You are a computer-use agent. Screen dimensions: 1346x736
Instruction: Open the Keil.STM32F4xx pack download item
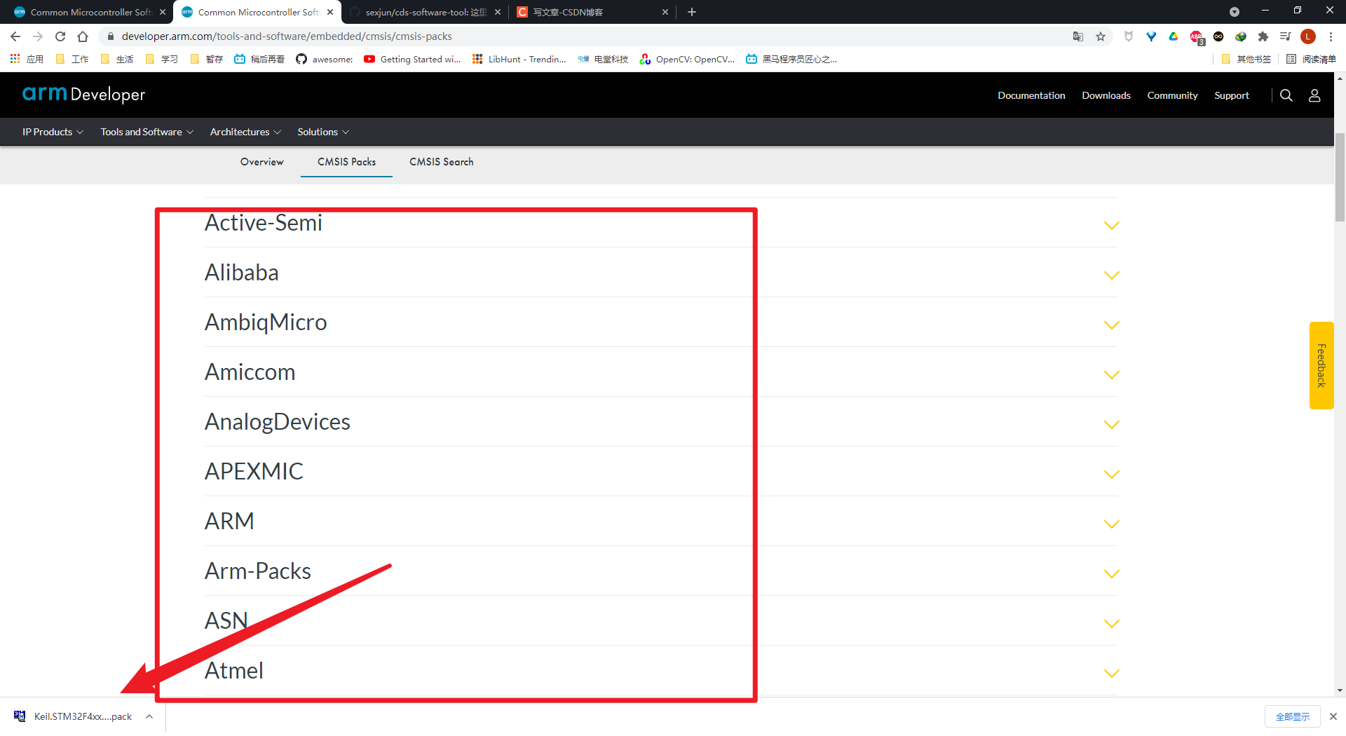[x=73, y=716]
